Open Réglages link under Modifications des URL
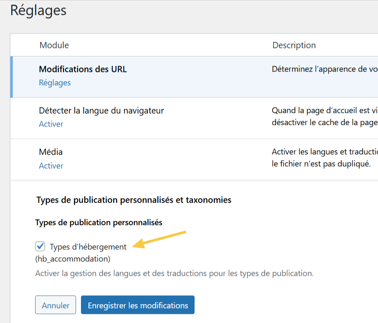 coord(55,83)
